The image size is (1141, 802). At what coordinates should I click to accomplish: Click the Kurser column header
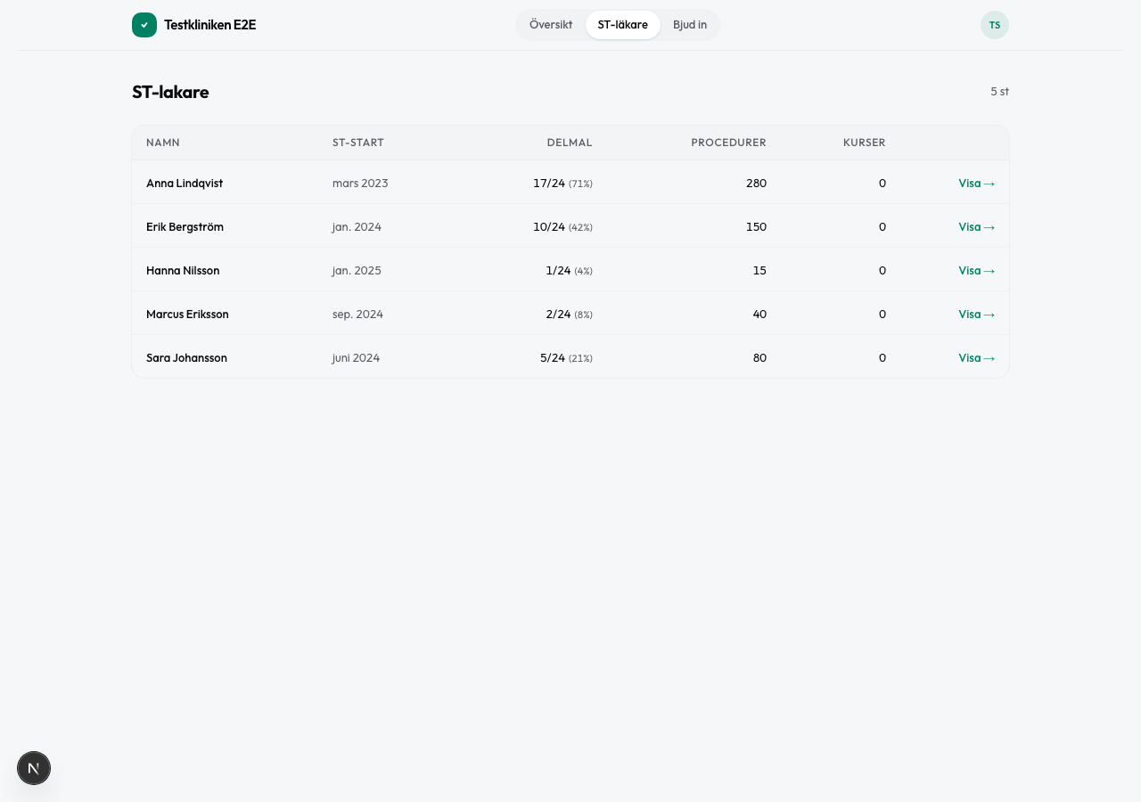click(x=864, y=143)
